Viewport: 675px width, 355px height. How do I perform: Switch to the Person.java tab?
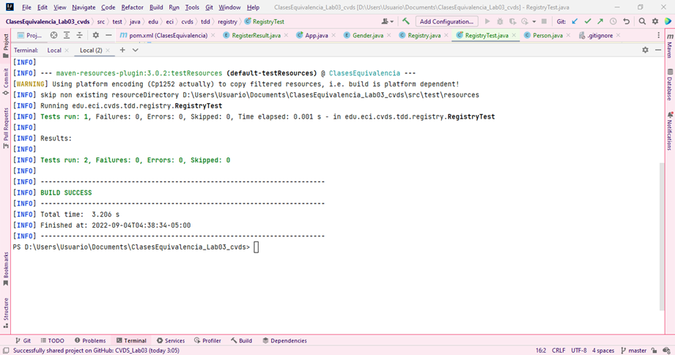pos(547,35)
